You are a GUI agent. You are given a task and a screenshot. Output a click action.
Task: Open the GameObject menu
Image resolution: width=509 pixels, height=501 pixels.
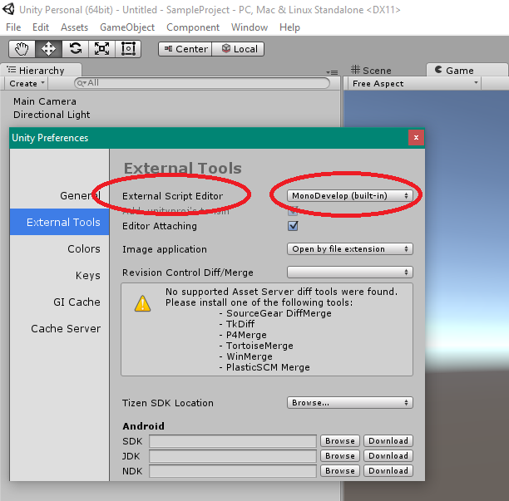pos(127,27)
